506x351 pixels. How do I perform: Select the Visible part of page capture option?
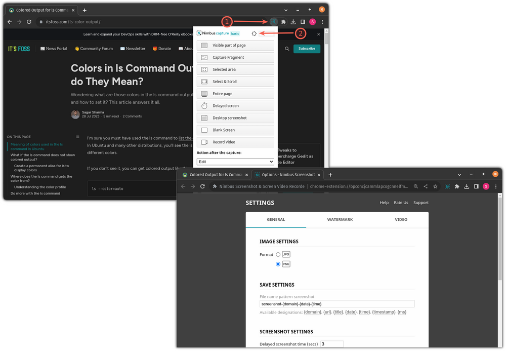pos(235,45)
